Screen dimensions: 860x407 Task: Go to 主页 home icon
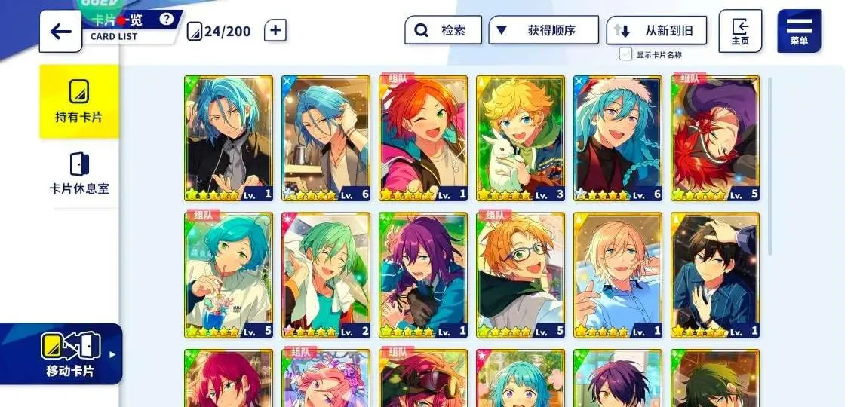[x=741, y=31]
